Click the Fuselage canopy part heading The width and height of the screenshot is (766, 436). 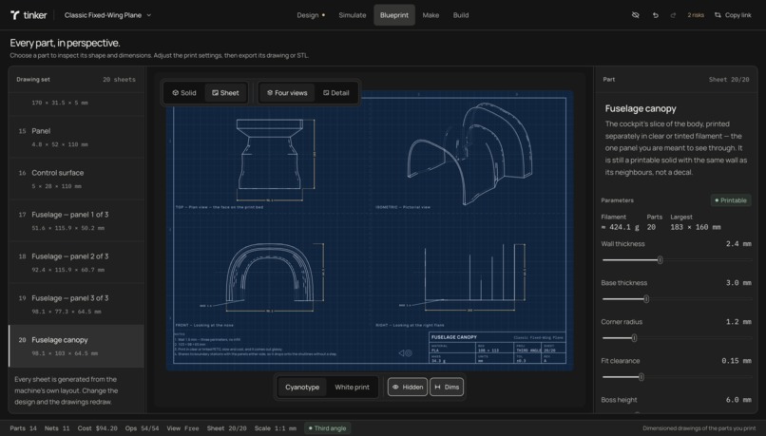[641, 109]
